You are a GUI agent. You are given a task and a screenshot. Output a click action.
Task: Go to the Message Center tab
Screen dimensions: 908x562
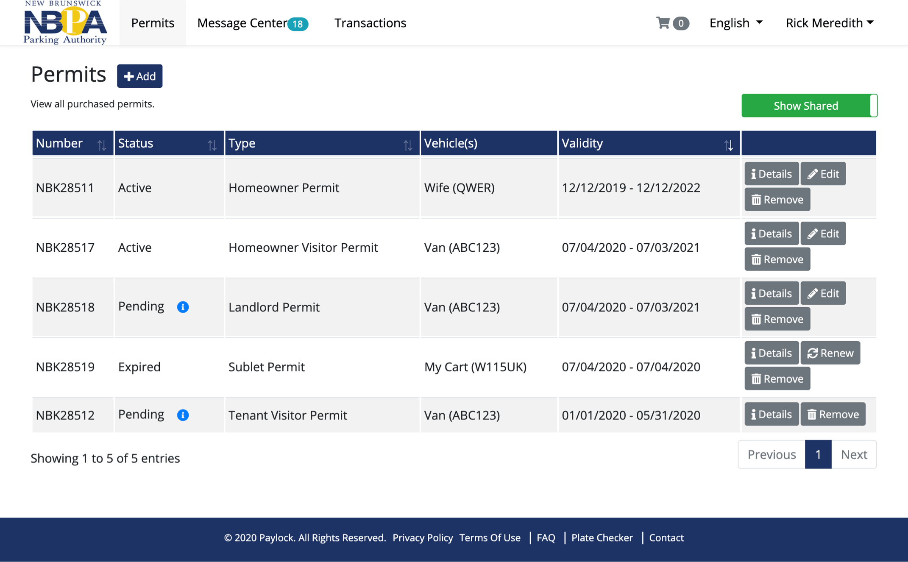[x=242, y=23]
